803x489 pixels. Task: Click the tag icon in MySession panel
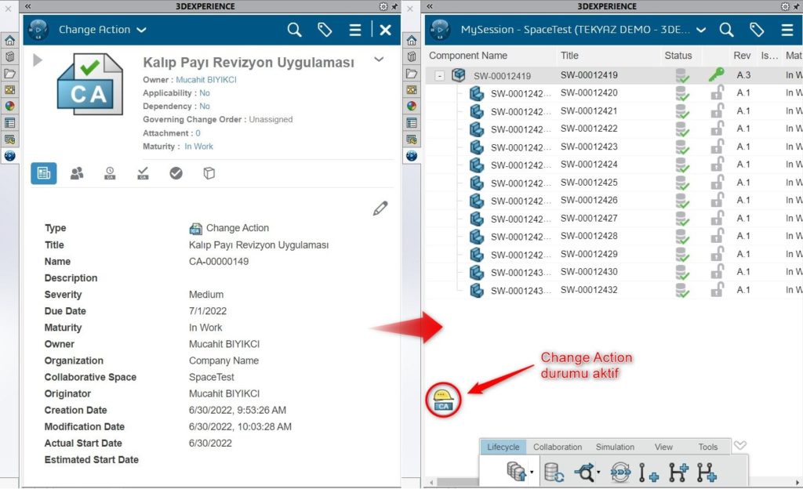point(757,30)
